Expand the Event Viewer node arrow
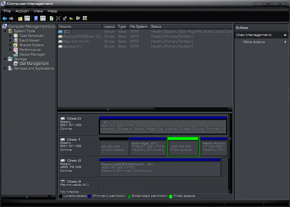Viewport: 290px width, 207px height. [10, 40]
